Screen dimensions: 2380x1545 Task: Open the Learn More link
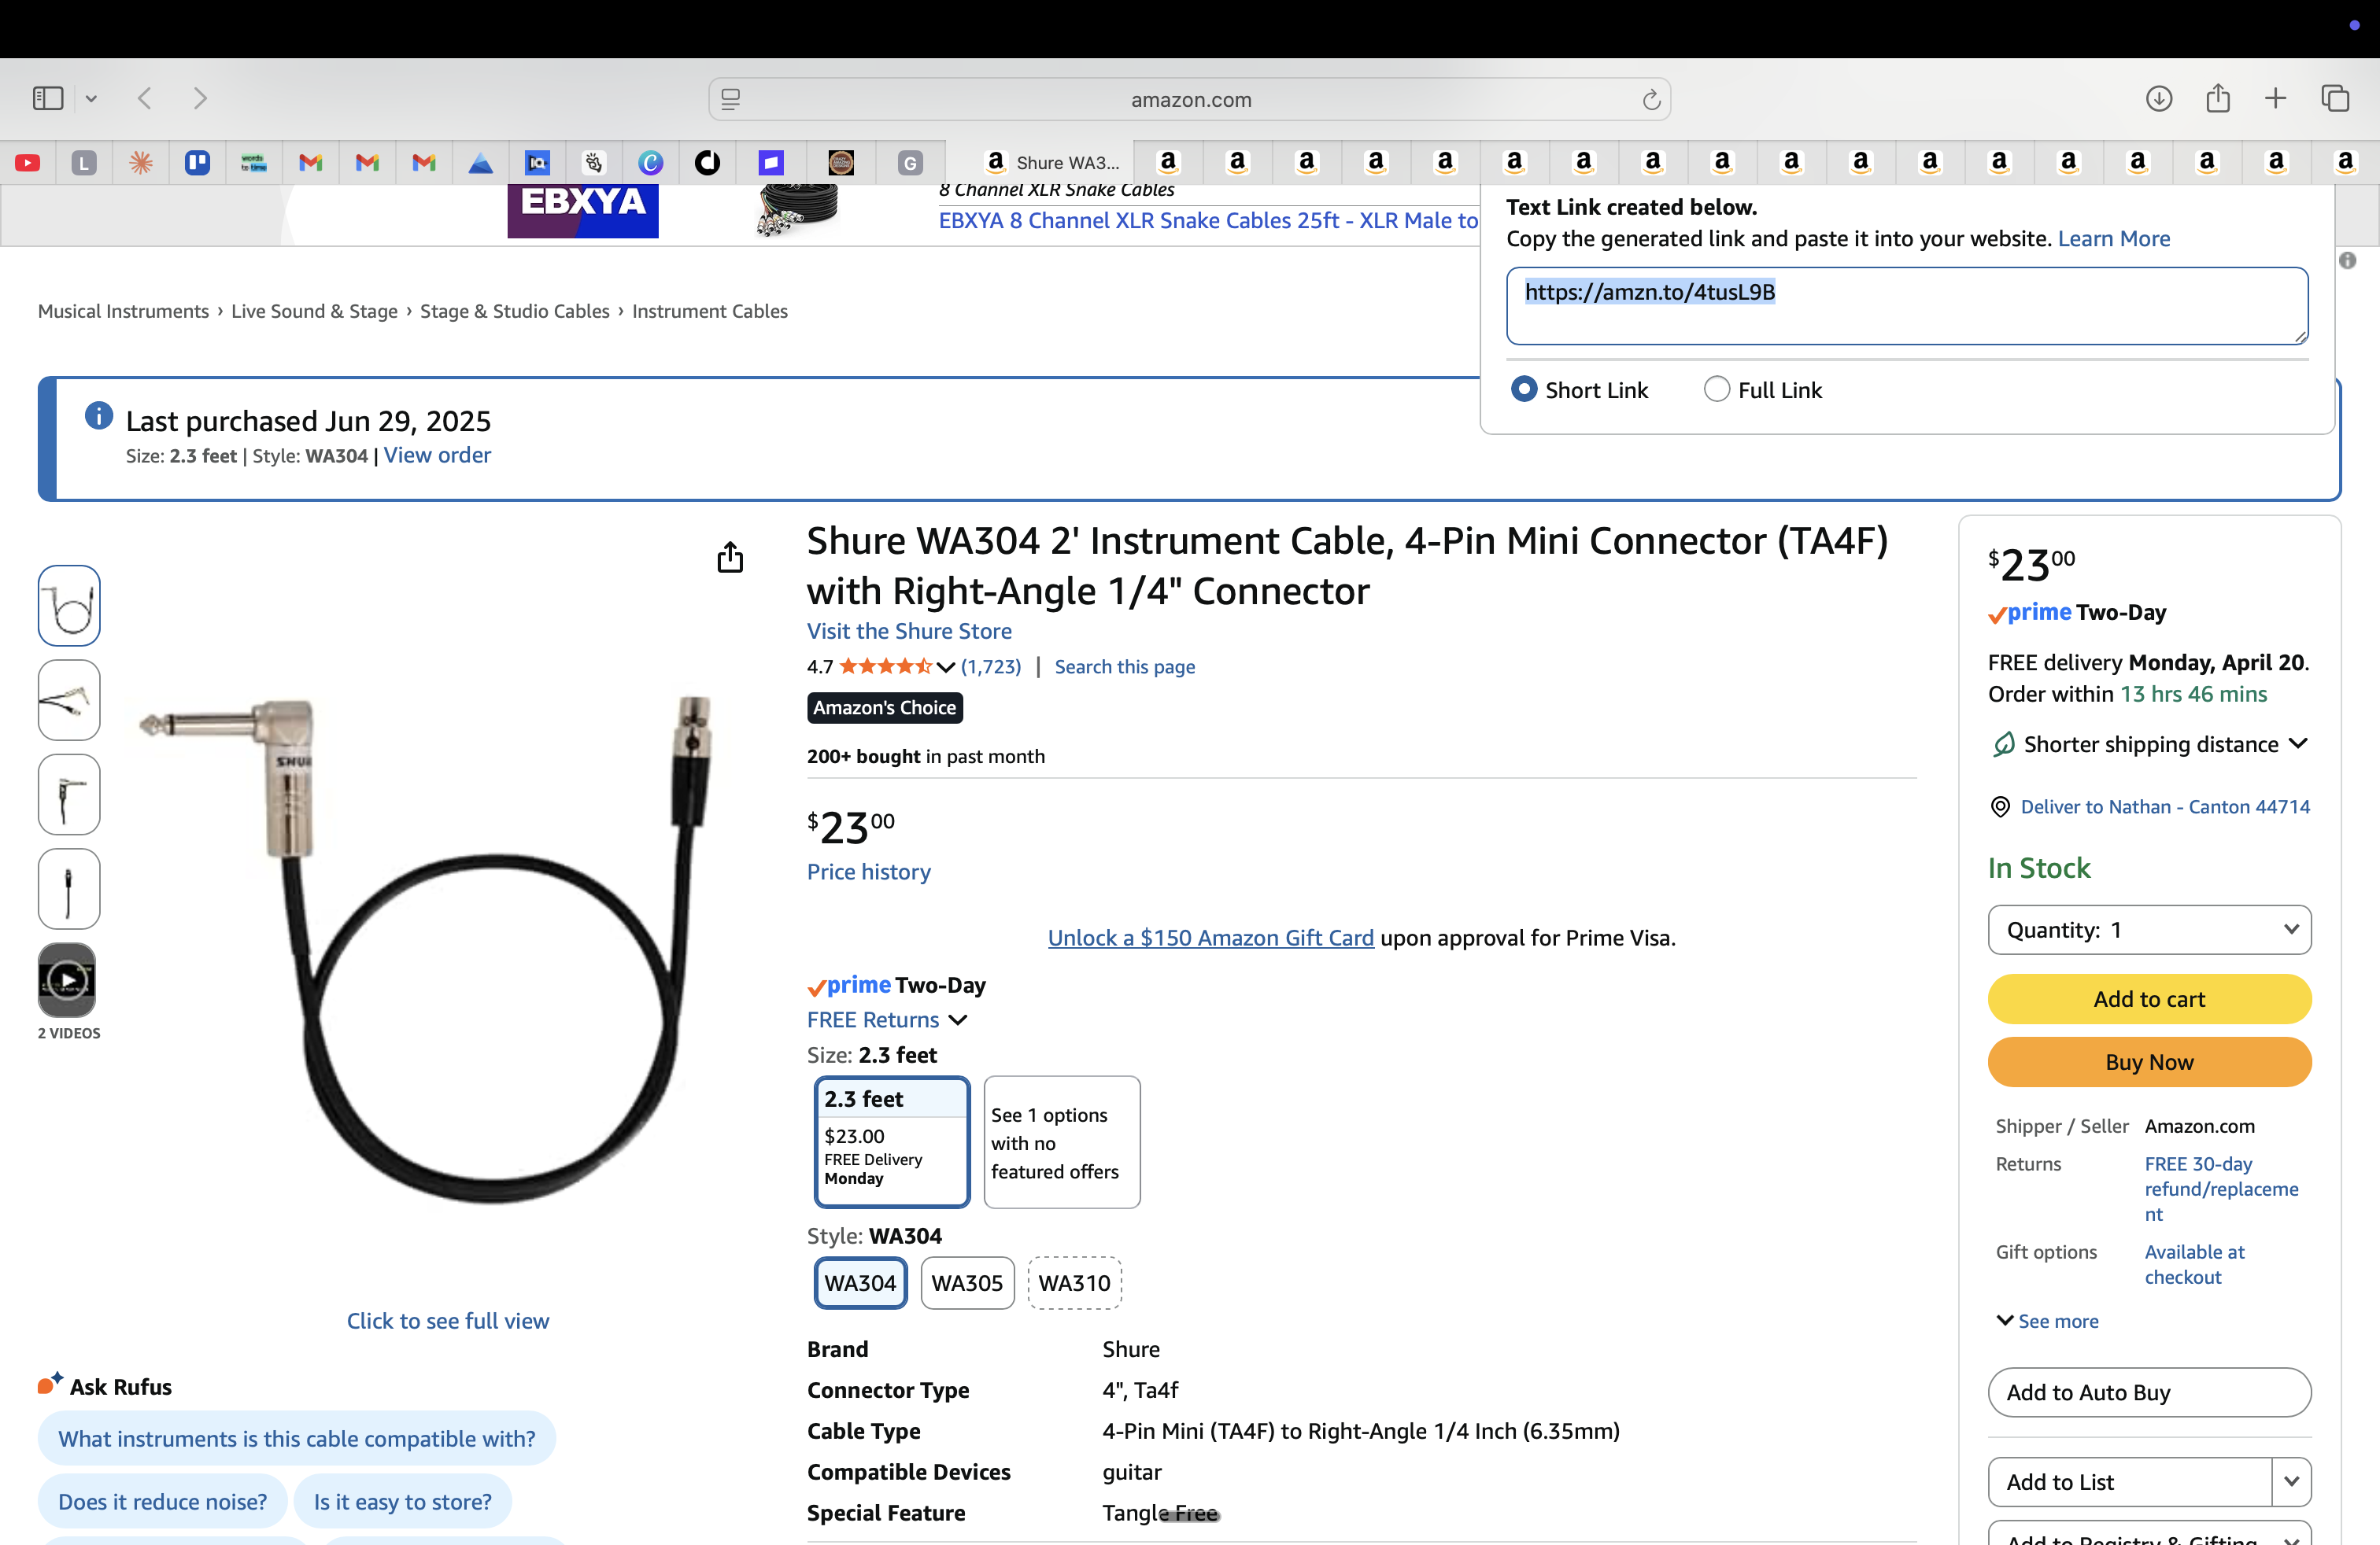pos(2114,239)
